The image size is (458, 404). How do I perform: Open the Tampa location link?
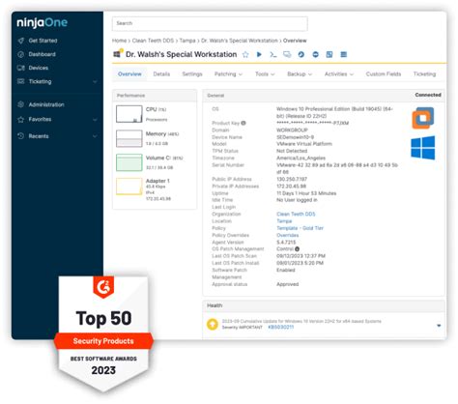[284, 221]
